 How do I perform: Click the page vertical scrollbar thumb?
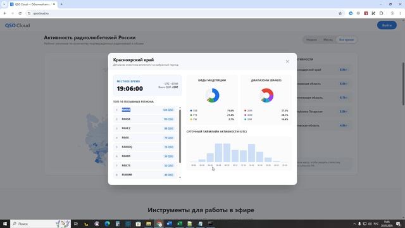tap(403, 84)
